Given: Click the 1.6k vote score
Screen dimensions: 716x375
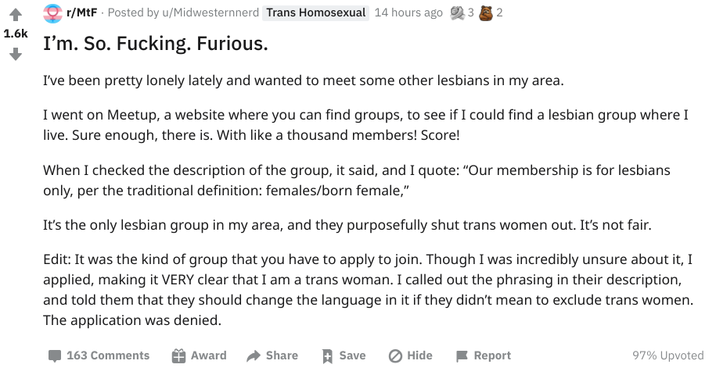Looking at the screenshot, I should (x=15, y=34).
